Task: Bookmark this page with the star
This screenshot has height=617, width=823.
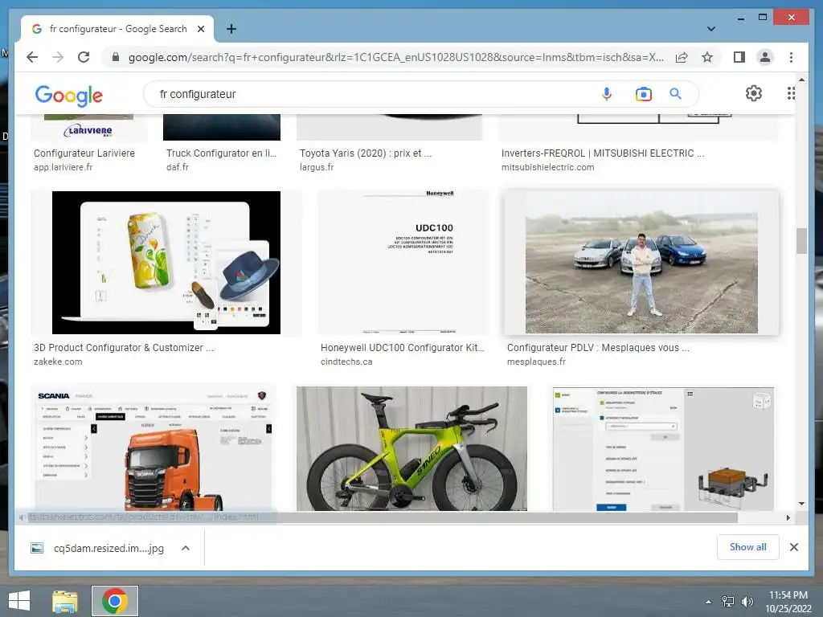Action: point(707,57)
